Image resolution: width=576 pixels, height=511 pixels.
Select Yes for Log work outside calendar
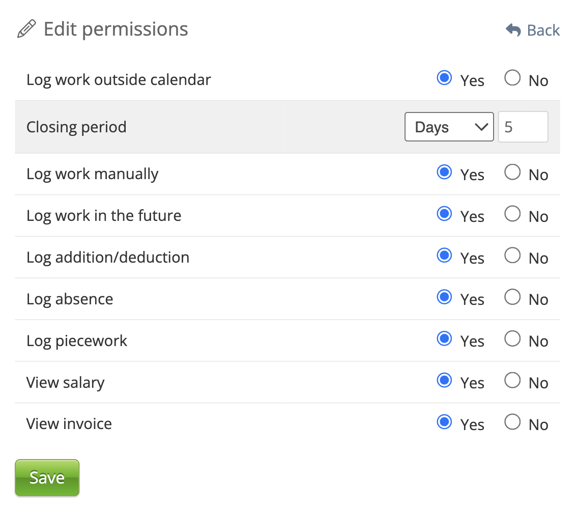(444, 78)
